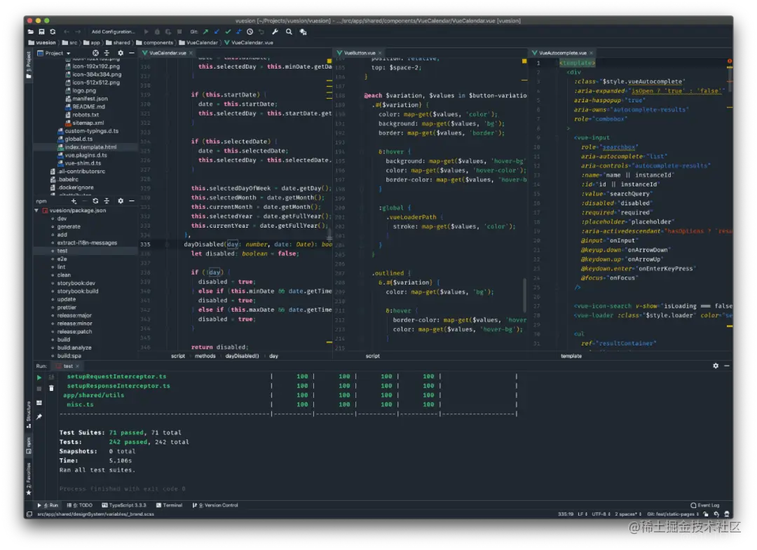757x550 pixels.
Task: Hide the Run panel with minus icon
Action: point(727,366)
